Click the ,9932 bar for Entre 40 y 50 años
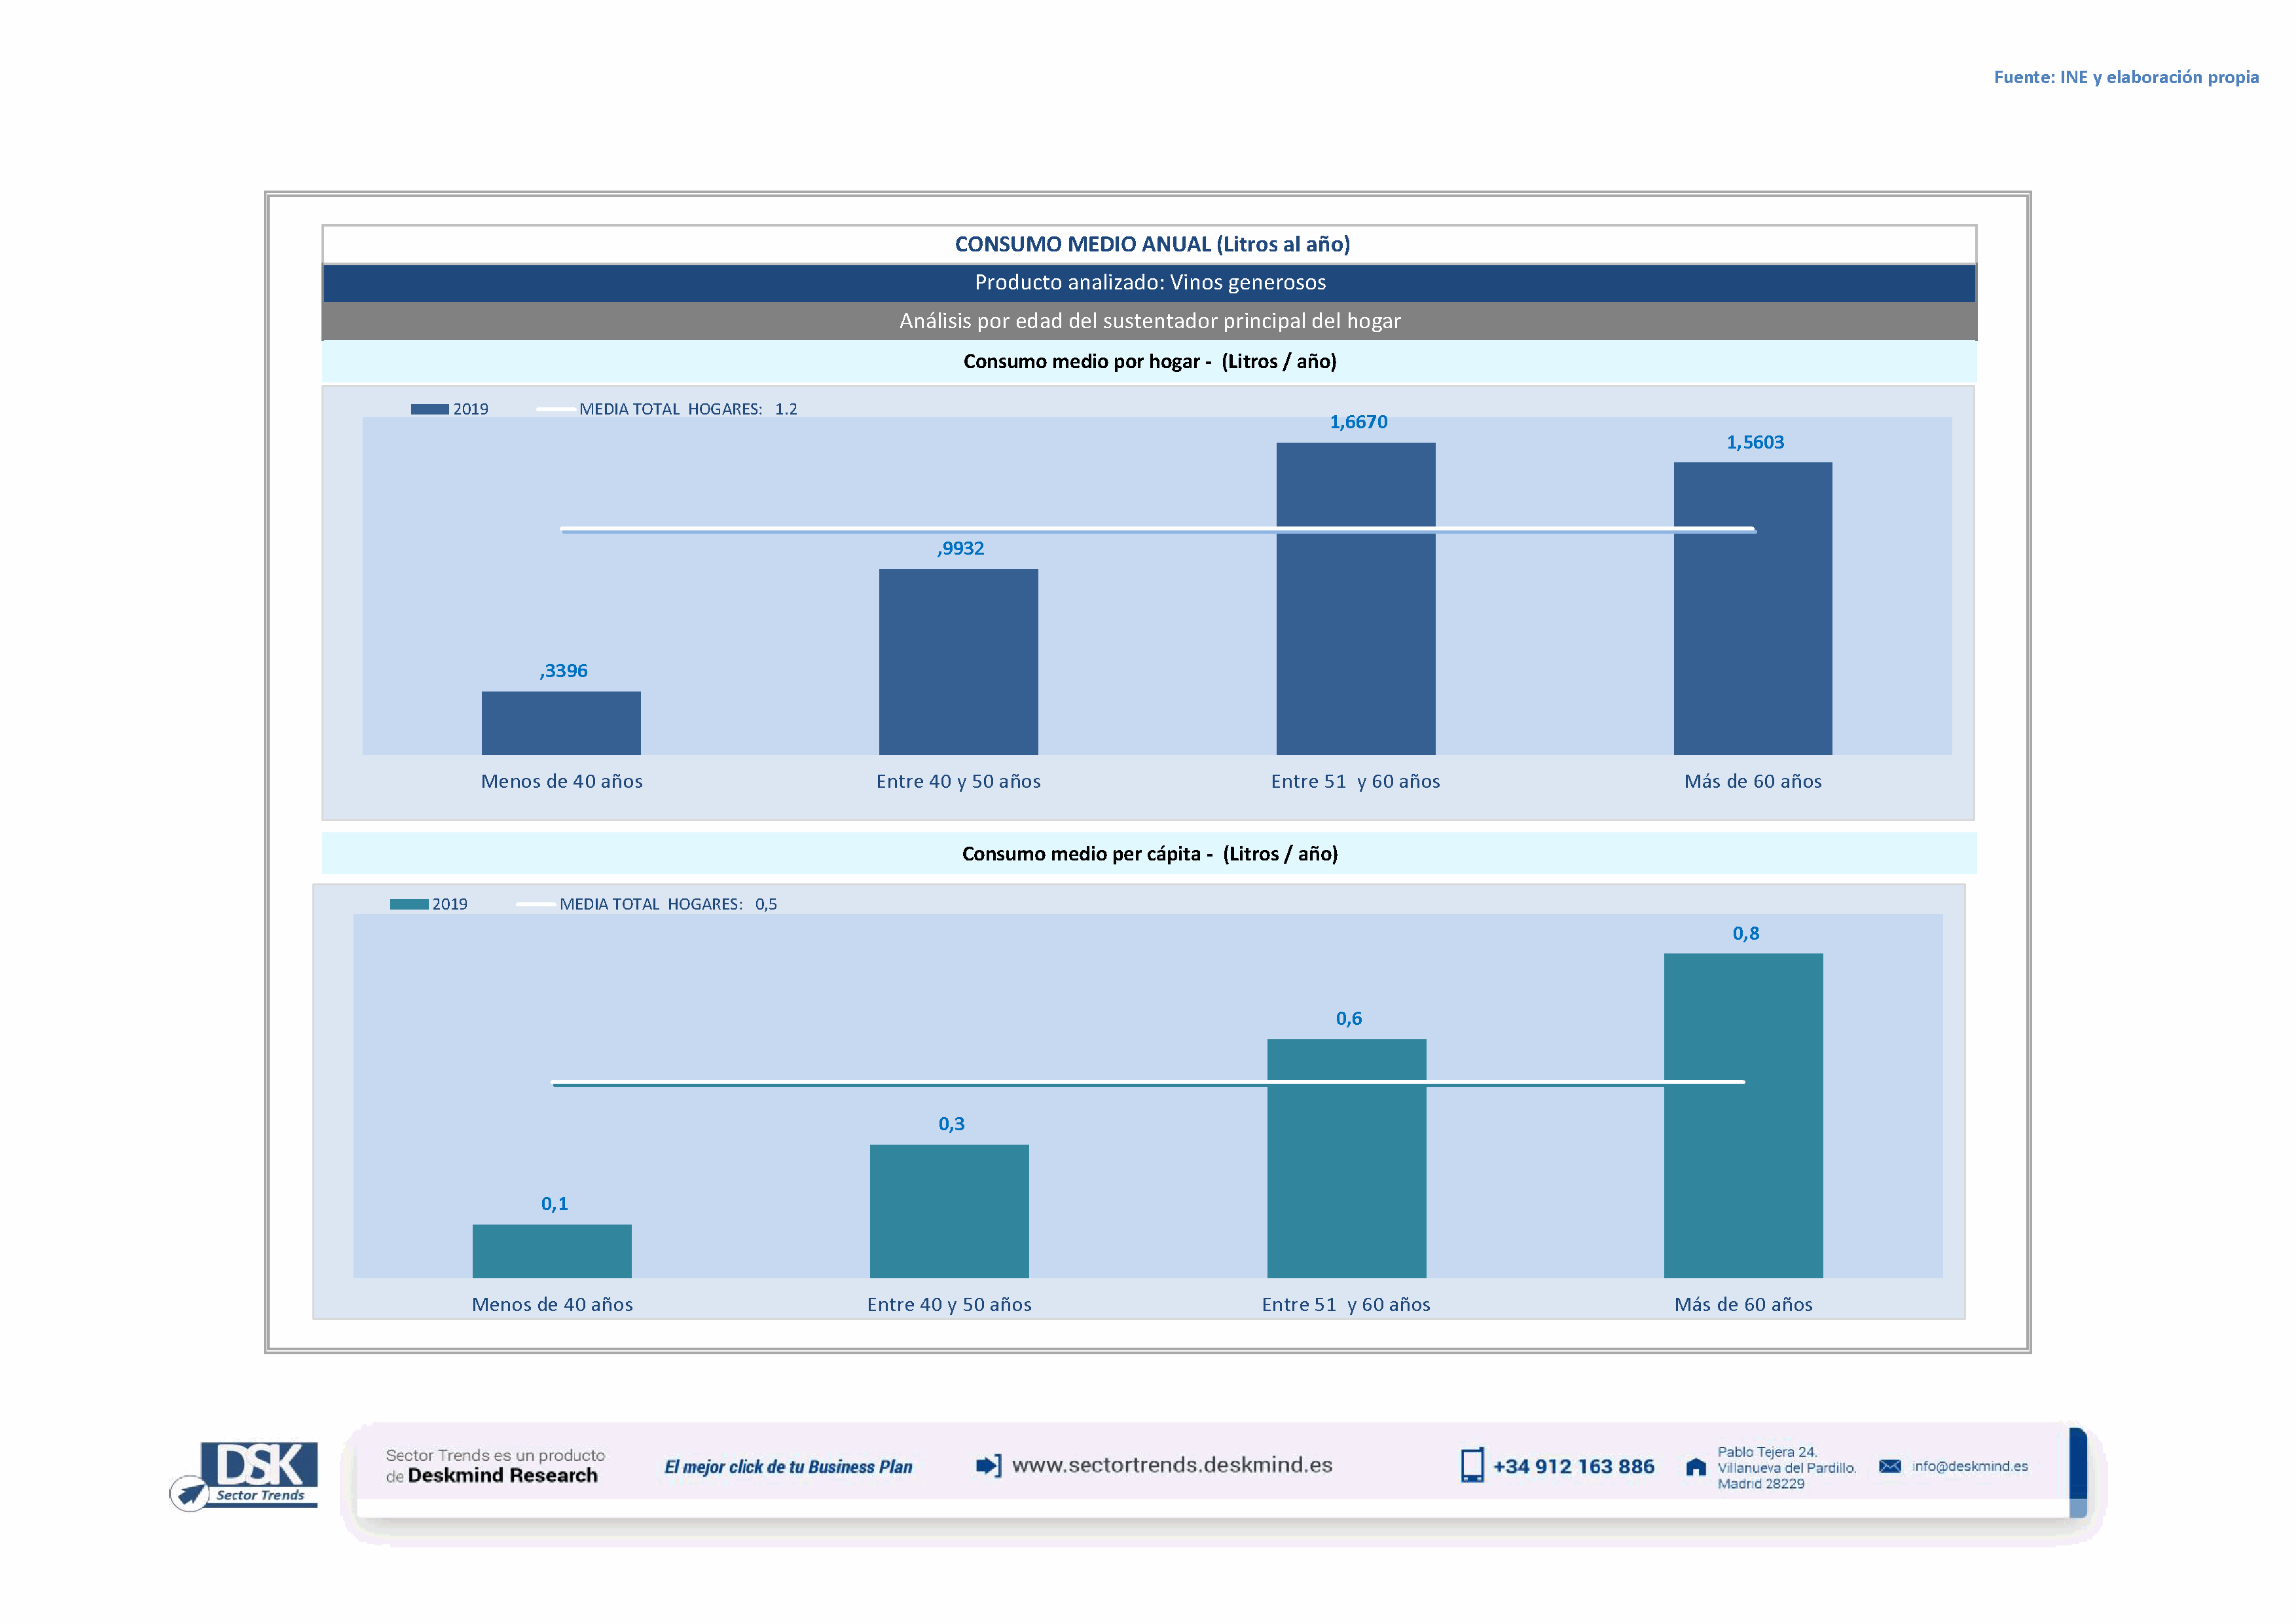 (958, 662)
